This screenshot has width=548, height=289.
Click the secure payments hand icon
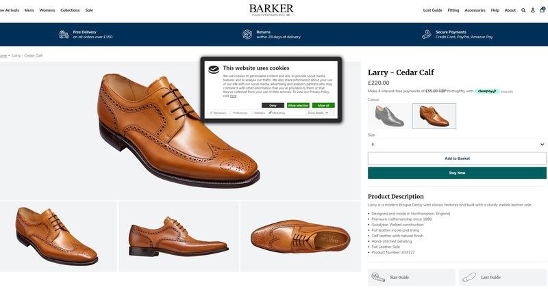pos(426,34)
